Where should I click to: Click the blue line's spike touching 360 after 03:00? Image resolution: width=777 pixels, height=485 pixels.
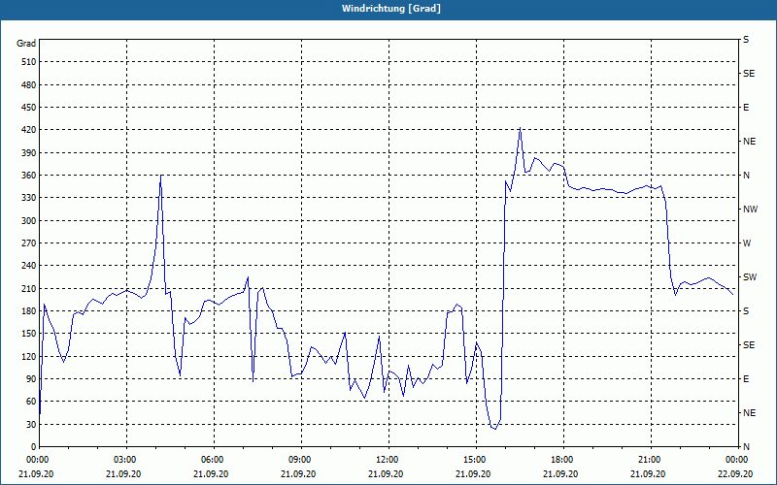(x=161, y=176)
